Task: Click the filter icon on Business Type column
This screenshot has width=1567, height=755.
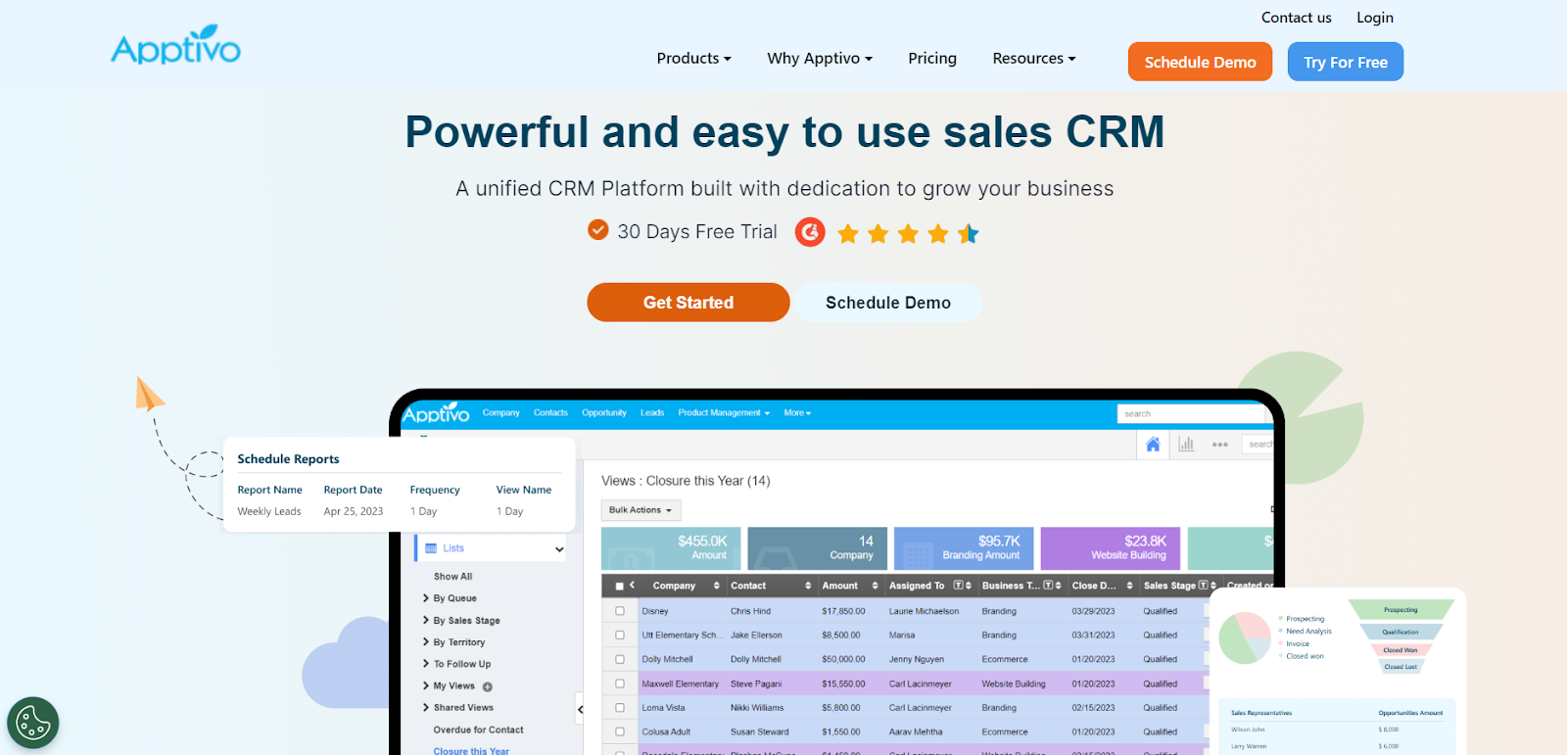Action: tap(1048, 586)
